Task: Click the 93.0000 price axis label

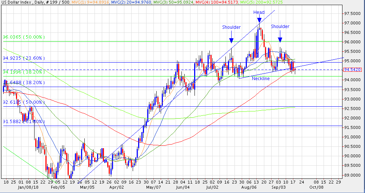Action: [x=353, y=99]
